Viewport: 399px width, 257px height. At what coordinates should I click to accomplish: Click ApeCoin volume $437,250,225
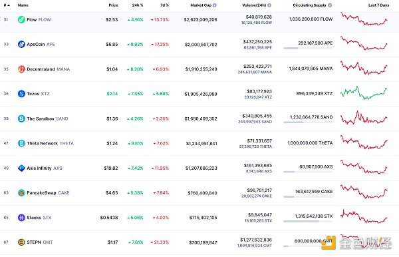pos(257,41)
